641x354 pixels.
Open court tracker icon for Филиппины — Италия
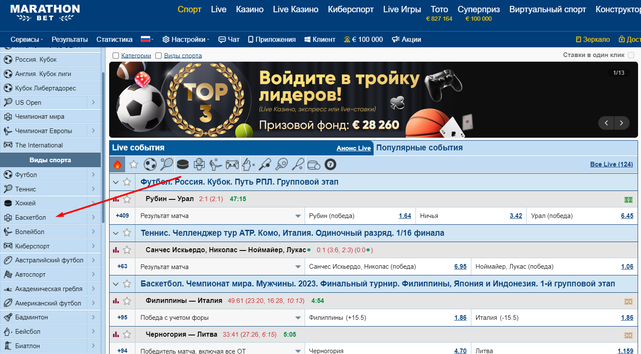tap(628, 302)
